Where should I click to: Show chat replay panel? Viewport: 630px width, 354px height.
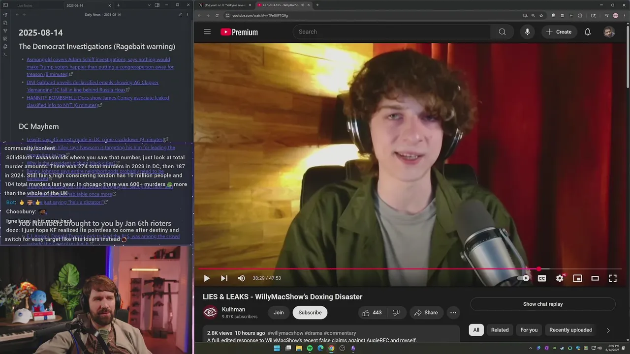[x=543, y=304]
